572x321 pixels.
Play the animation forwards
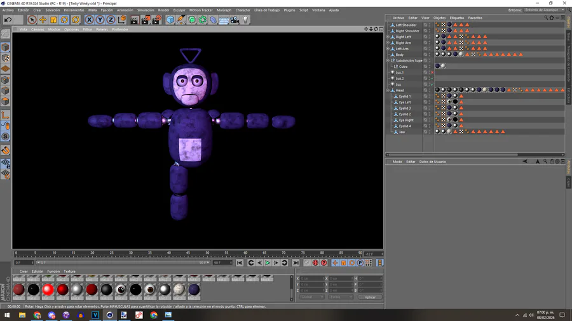point(268,263)
